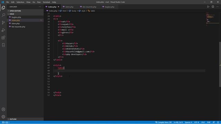This screenshot has height=124, width=221.
Task: Click the table selector on line 47
Action: (61, 68)
